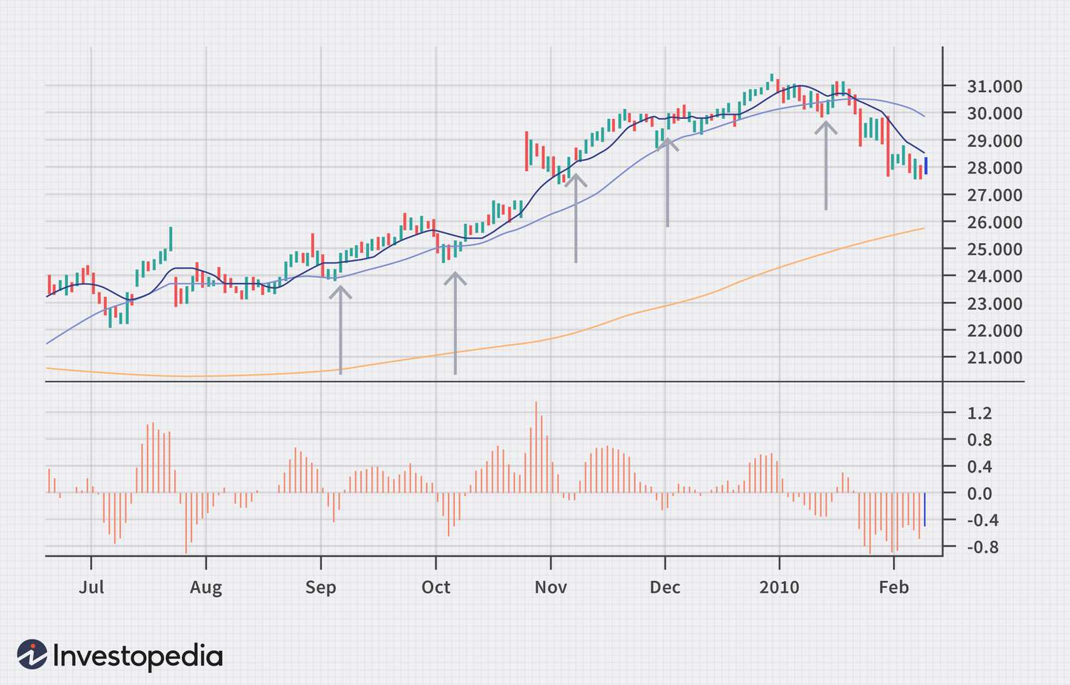Click the 25.000 price axis label
1070x685 pixels.
(x=994, y=249)
